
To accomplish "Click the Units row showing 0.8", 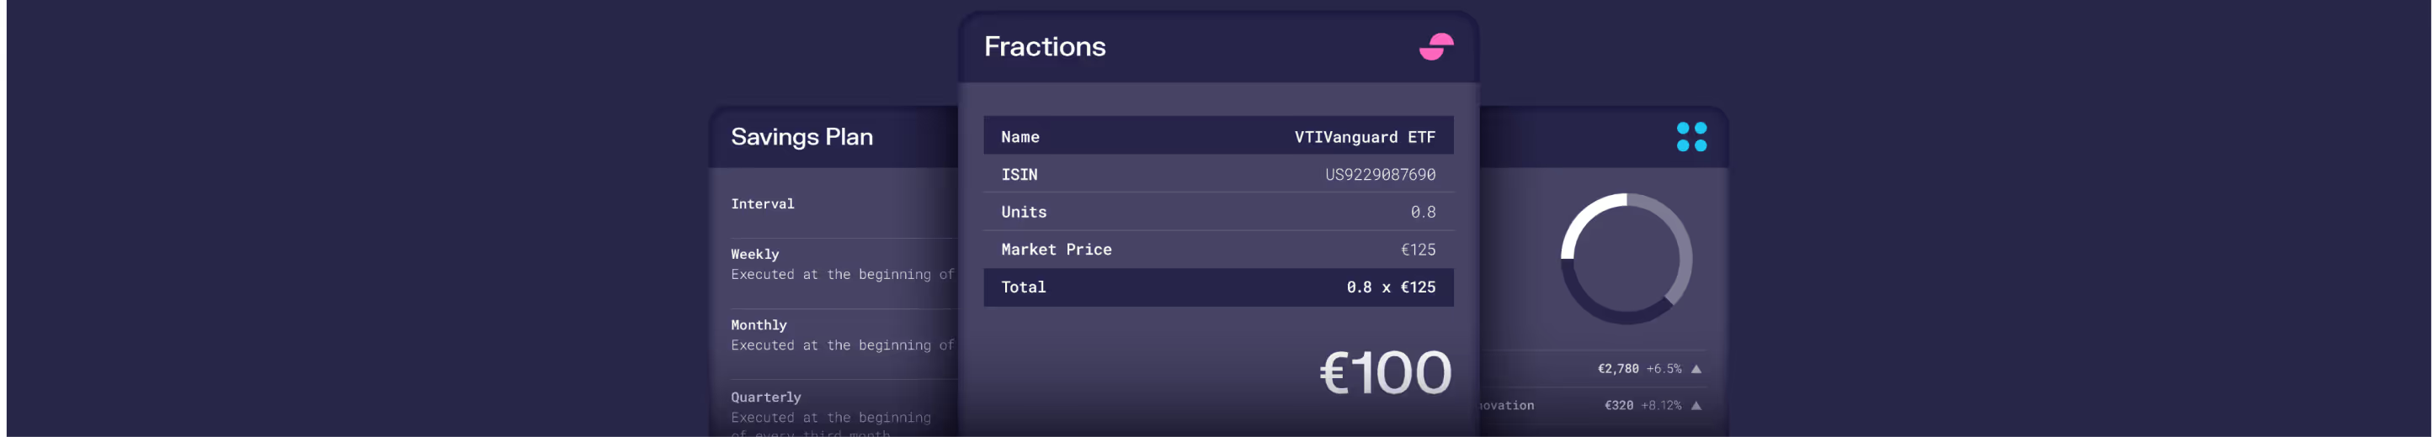I will 1217,212.
